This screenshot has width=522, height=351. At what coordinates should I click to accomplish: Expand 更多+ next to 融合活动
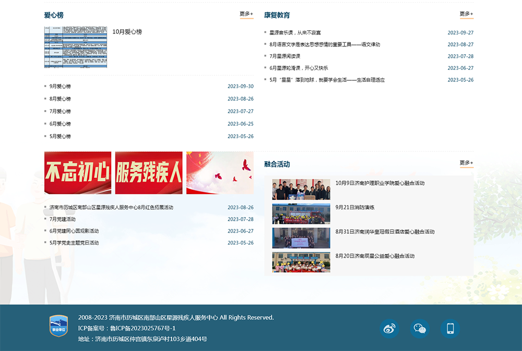(466, 163)
